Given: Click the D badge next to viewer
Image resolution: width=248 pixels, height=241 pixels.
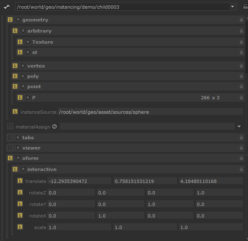Looking at the screenshot, I should tap(10, 147).
